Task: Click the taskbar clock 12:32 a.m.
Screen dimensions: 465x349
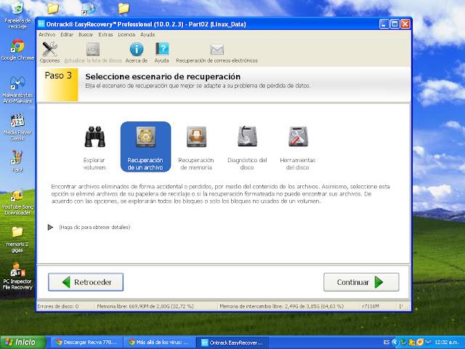Action: pyautogui.click(x=447, y=342)
